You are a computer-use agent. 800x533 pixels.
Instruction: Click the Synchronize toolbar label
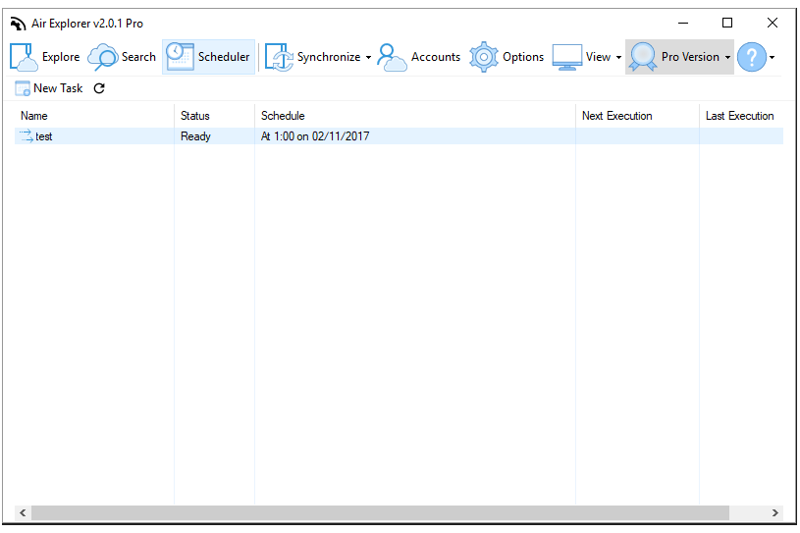click(x=329, y=57)
